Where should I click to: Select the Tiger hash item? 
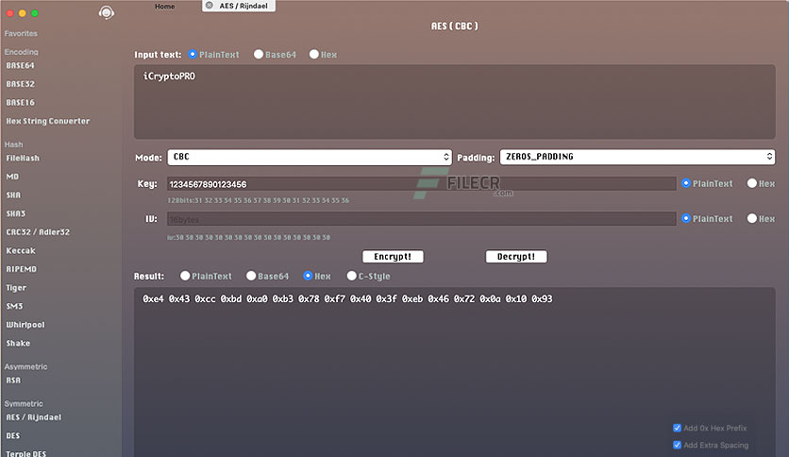point(16,288)
